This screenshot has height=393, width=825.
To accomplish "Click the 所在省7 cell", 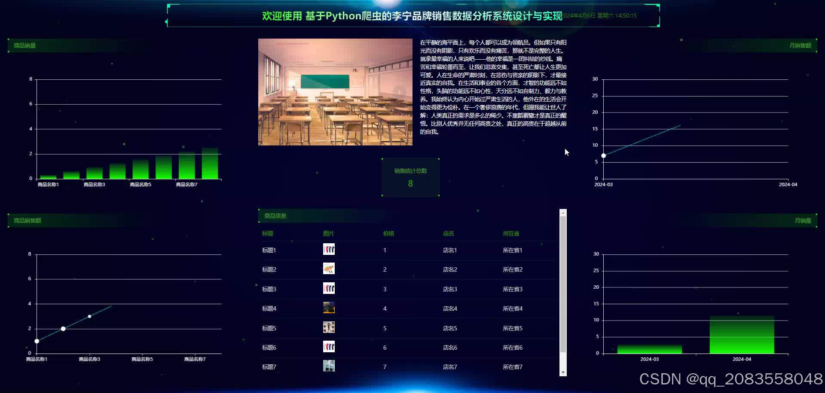I will coord(513,367).
